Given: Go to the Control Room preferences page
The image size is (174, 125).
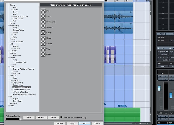Looking at the screenshot, I should [x=18, y=101].
